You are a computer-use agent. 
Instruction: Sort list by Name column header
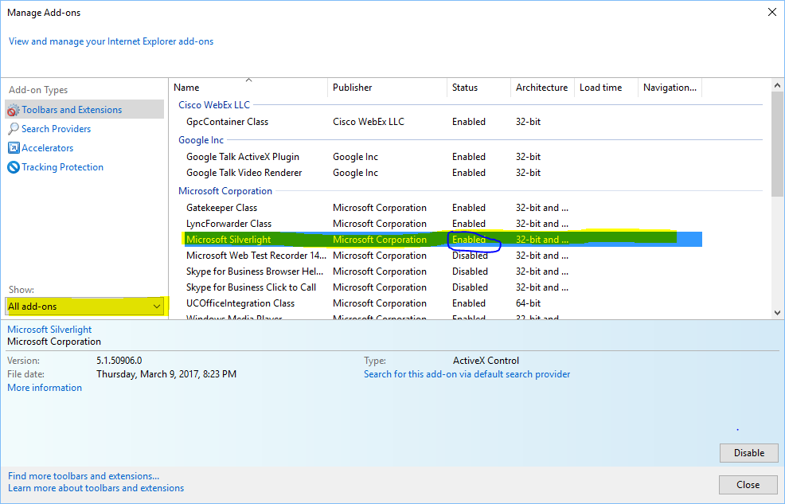(x=248, y=88)
